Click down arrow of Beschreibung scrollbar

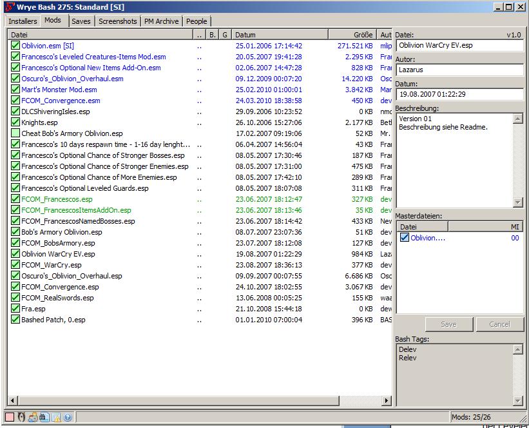(x=517, y=202)
